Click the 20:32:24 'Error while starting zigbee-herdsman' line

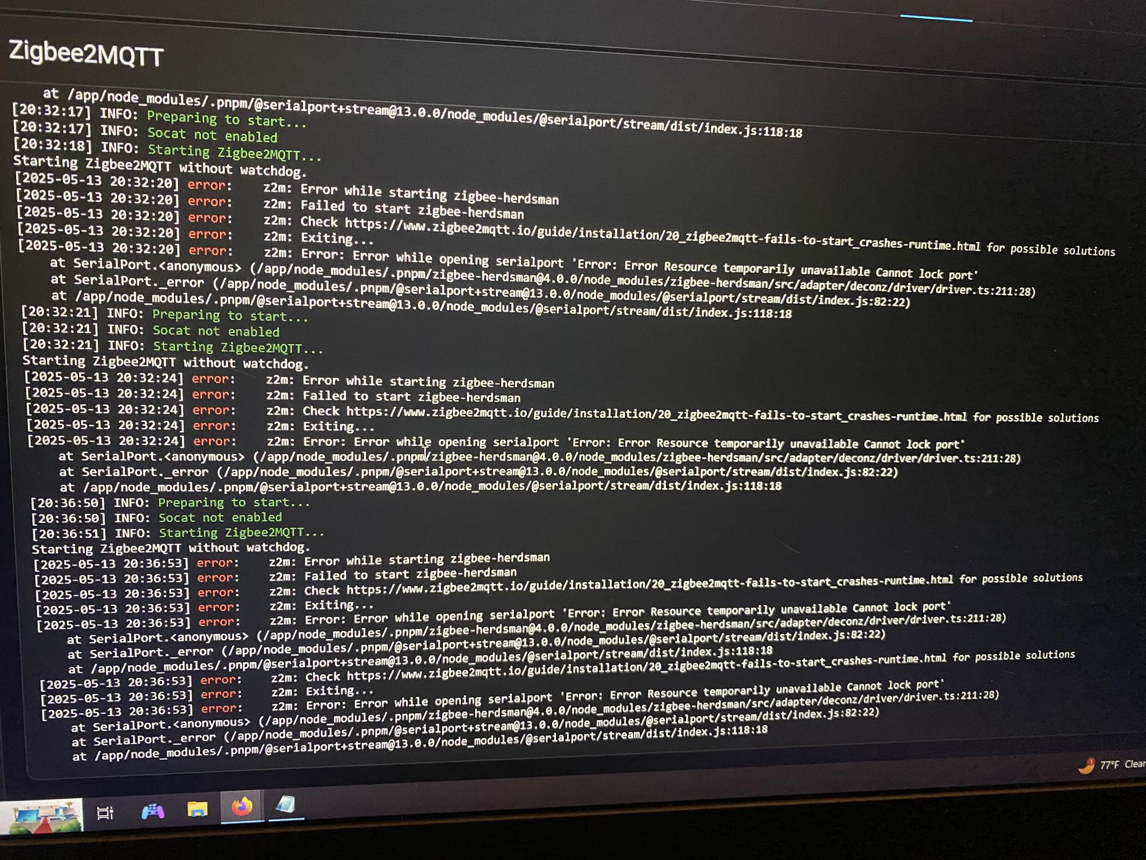coord(289,380)
